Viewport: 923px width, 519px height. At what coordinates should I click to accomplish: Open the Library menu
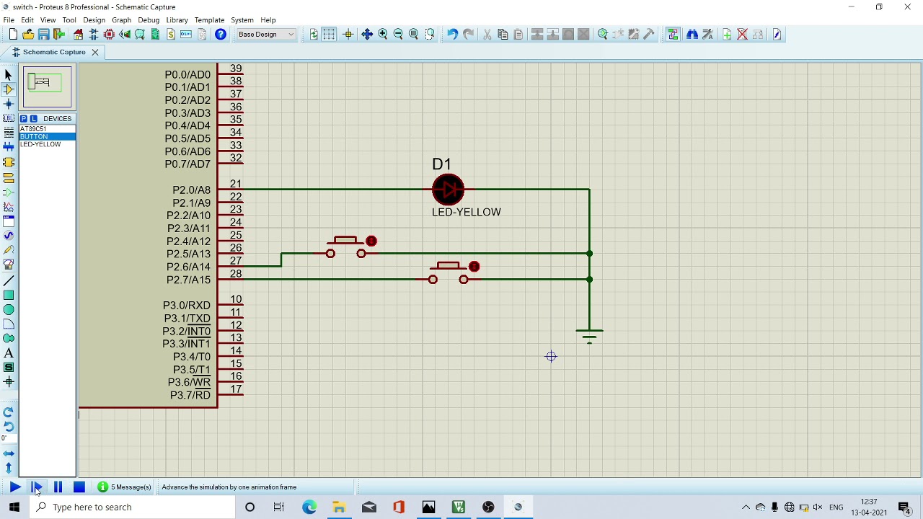pos(177,20)
